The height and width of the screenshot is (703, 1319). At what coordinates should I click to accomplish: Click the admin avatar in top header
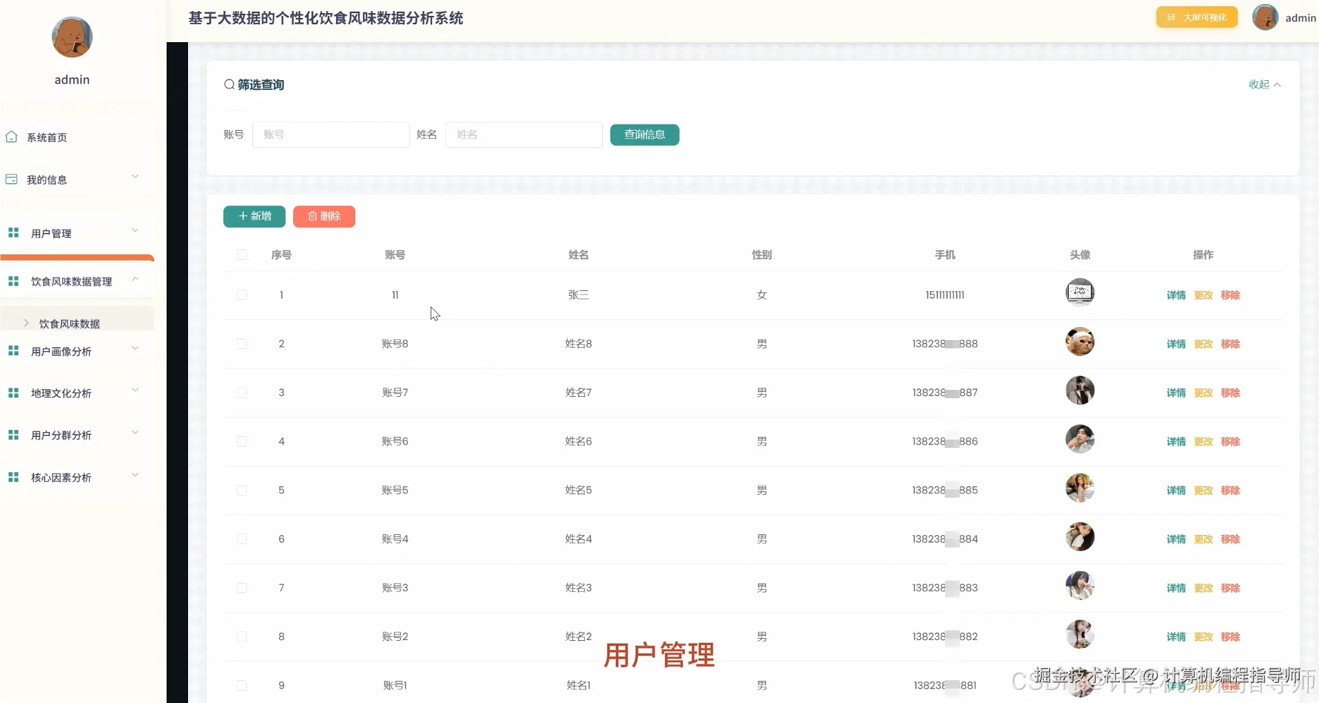click(x=1265, y=17)
